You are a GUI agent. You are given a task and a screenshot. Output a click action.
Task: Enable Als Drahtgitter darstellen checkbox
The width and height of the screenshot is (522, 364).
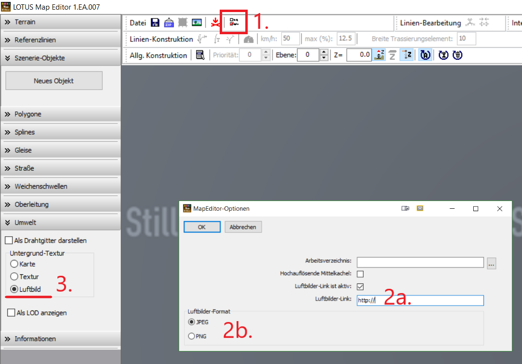coord(9,240)
